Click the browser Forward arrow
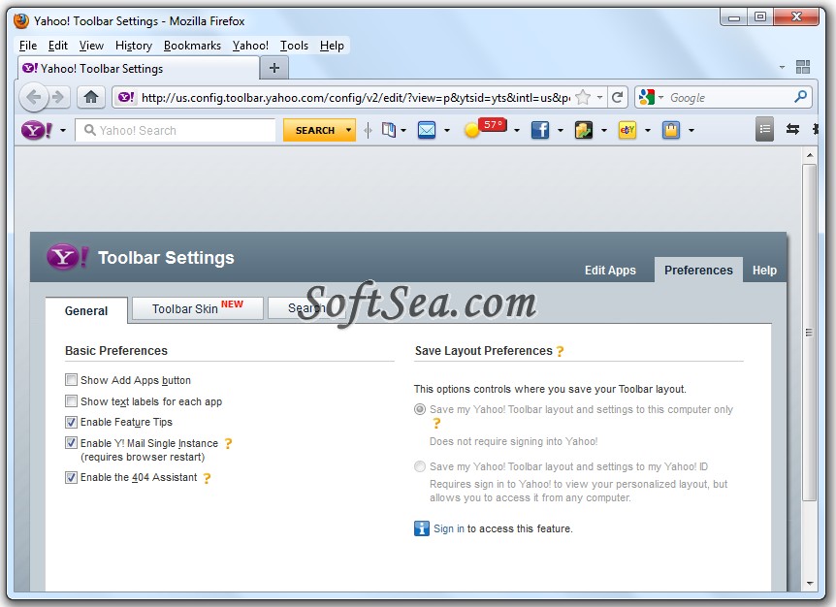The width and height of the screenshot is (836, 607). click(x=57, y=98)
